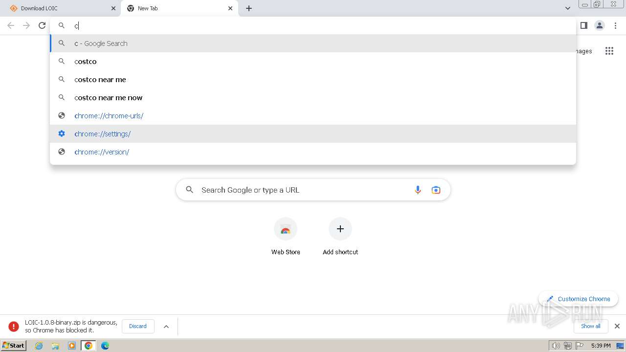This screenshot has width=626, height=352.
Task: Select 'costco near me now' suggestion
Action: coord(313,98)
